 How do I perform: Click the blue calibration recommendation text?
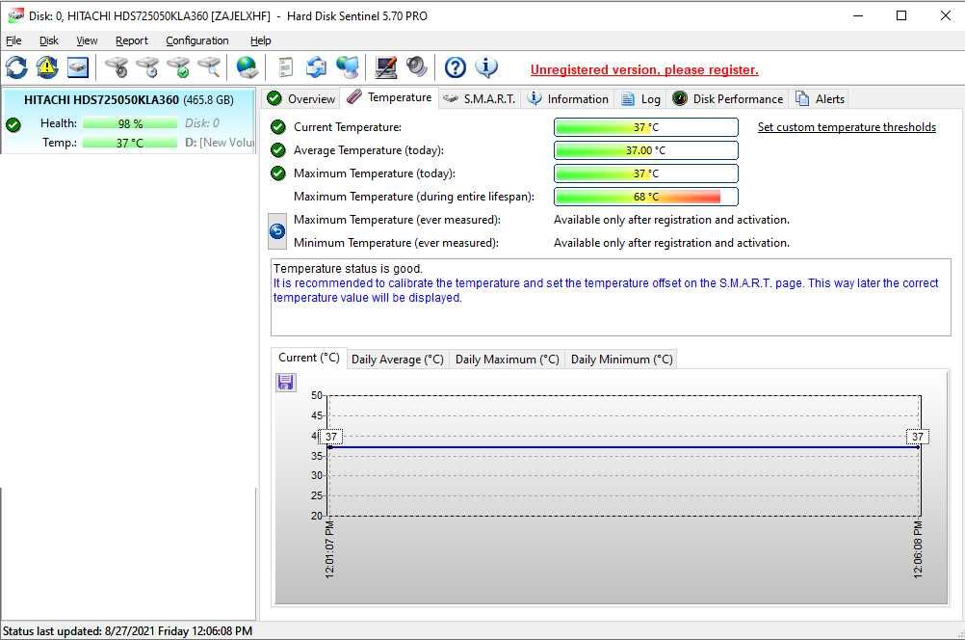tap(606, 290)
